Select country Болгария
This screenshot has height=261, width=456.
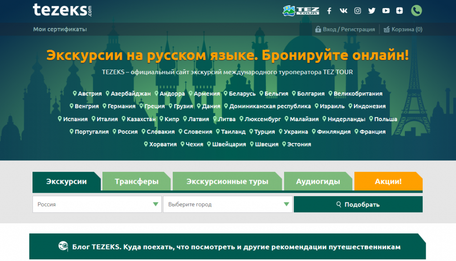pos(310,94)
